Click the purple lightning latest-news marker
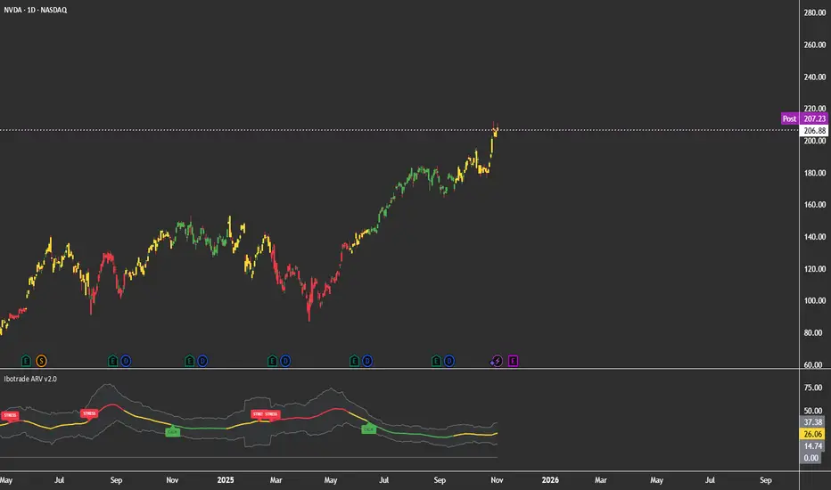 (496, 362)
